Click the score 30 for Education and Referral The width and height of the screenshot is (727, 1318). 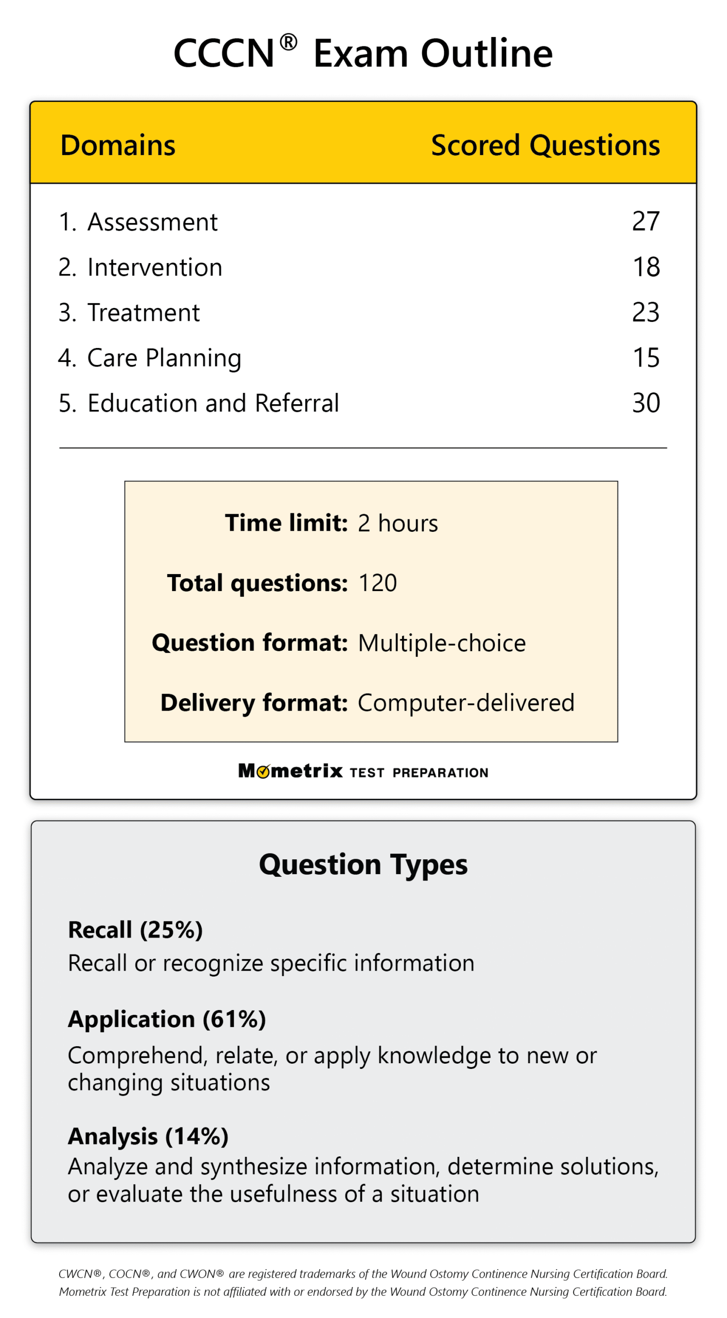click(646, 403)
